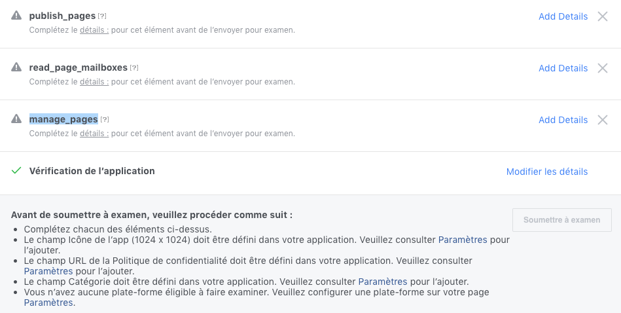Open Paramètres link for app icon requirement
The height and width of the screenshot is (313, 621).
coord(463,240)
